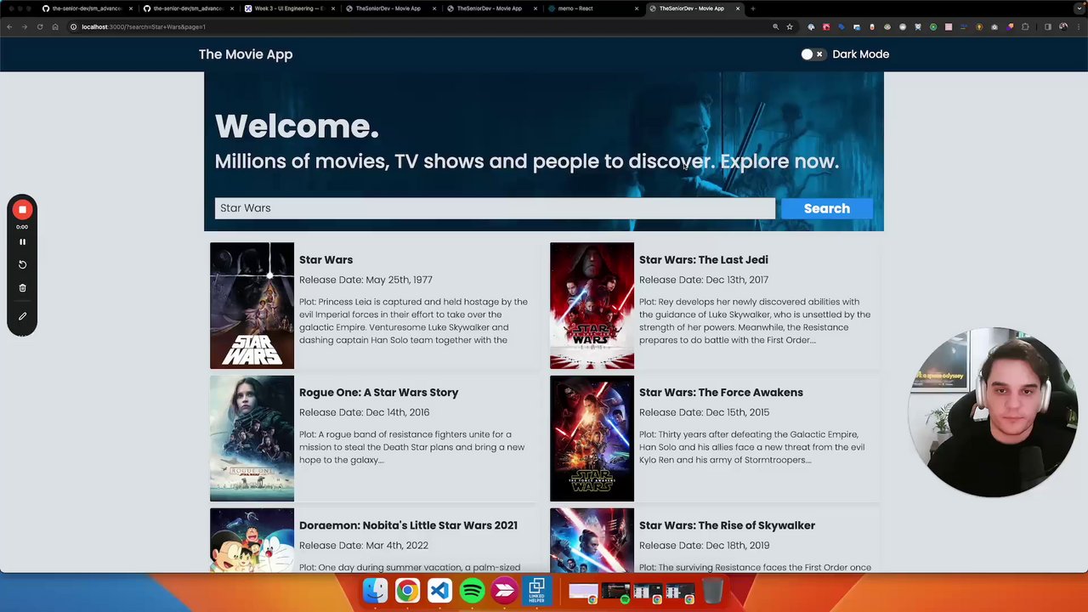The image size is (1088, 612).
Task: Click 'Release Date: Mar 4th, 2022' text
Action: coord(363,546)
